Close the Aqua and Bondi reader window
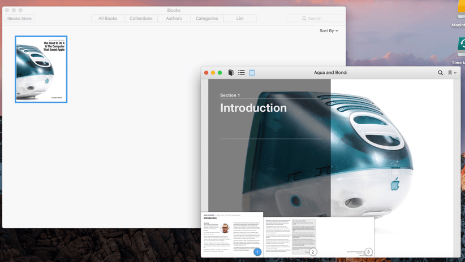Image resolution: width=465 pixels, height=262 pixels. point(206,73)
